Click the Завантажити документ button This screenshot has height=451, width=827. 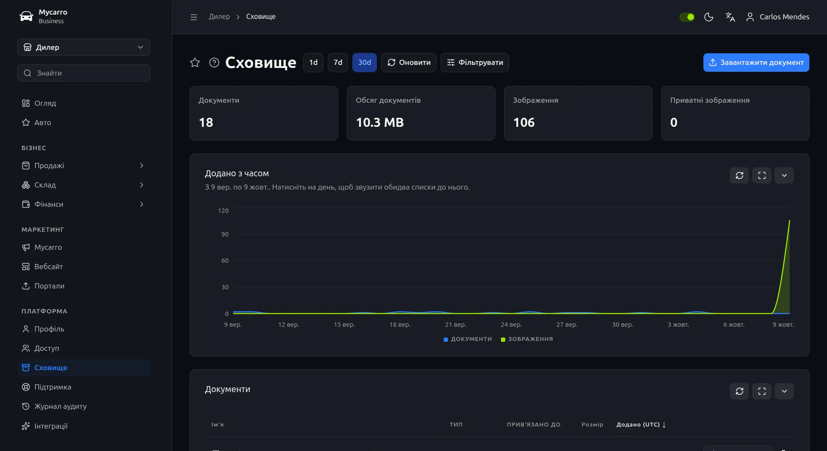point(756,62)
